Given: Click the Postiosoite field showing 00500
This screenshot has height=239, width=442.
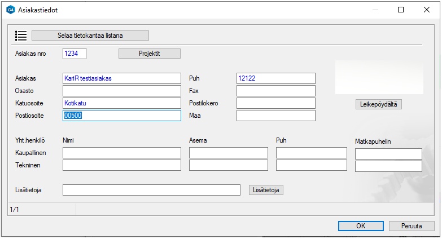Looking at the screenshot, I should 121,116.
